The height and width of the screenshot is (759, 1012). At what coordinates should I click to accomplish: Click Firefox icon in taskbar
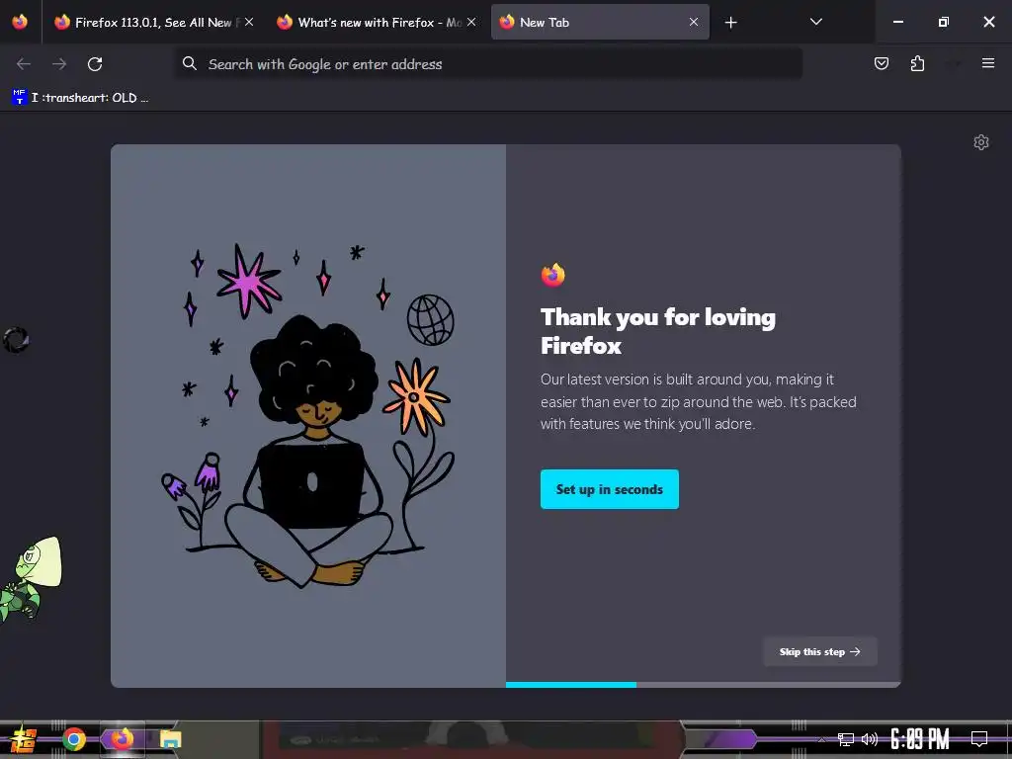(122, 739)
